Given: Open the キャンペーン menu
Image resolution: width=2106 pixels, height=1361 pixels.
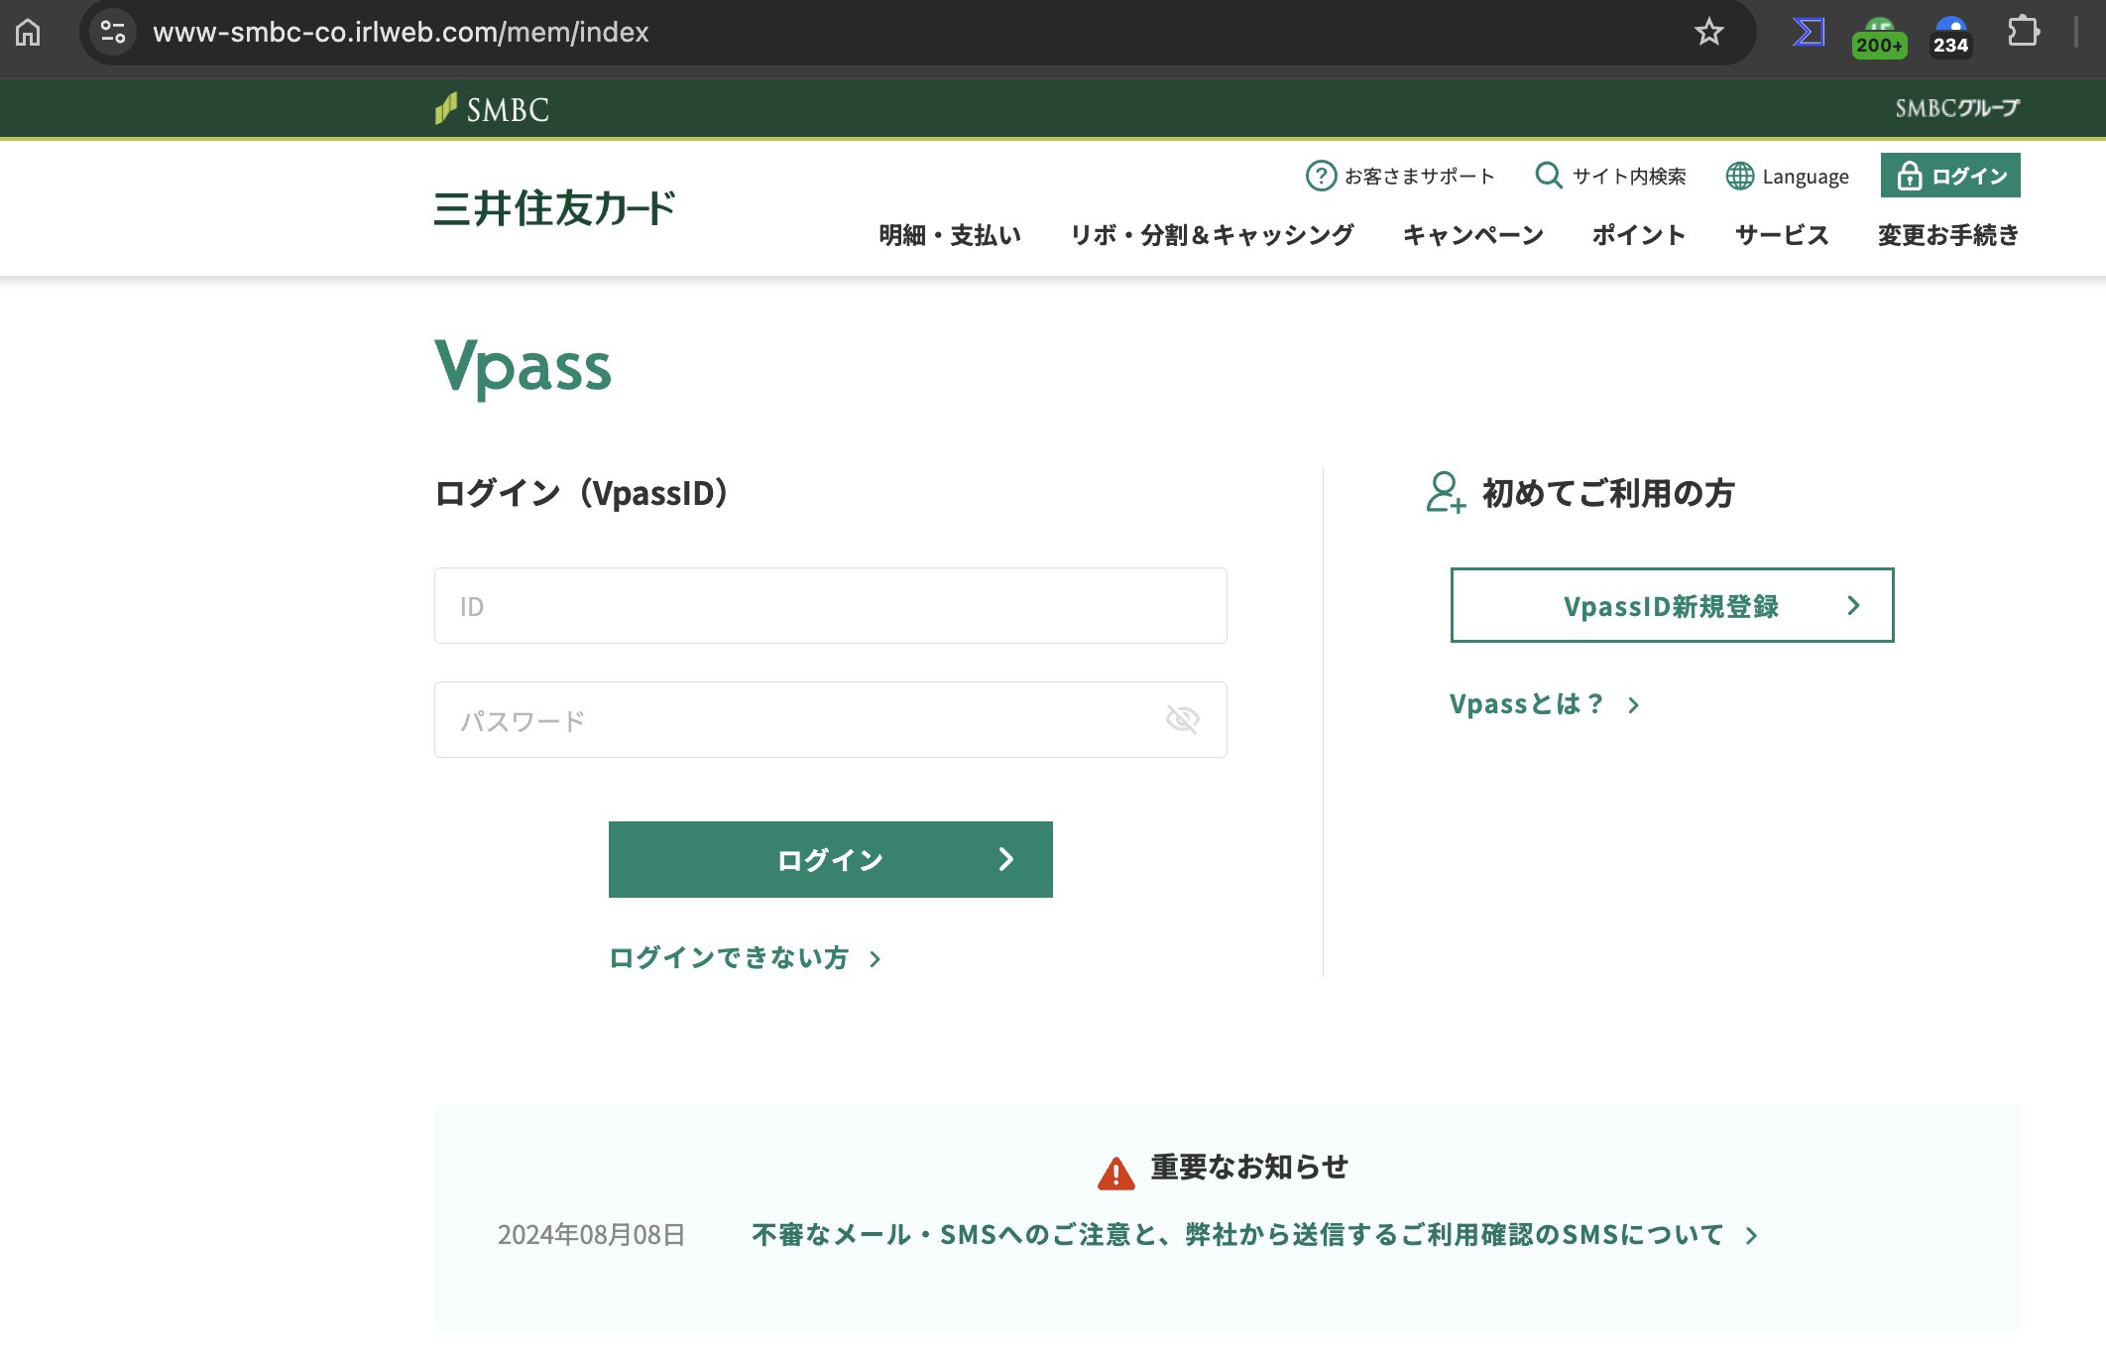Looking at the screenshot, I should coord(1473,235).
